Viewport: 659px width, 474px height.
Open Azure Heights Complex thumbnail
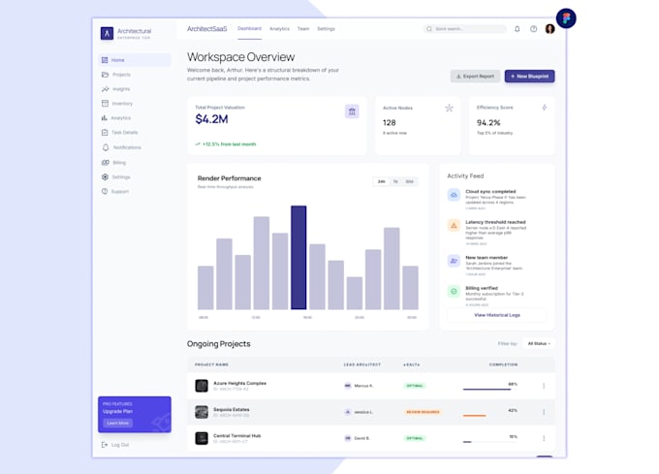[x=202, y=386]
